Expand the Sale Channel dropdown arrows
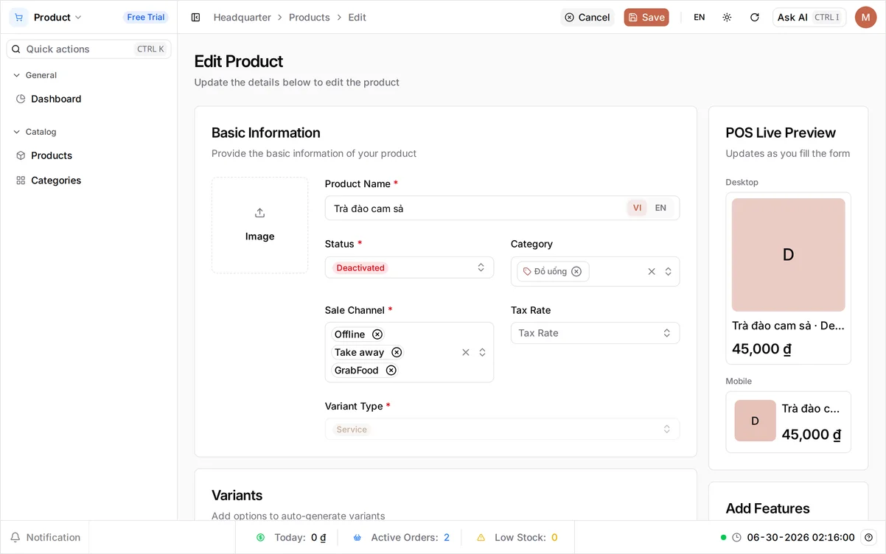The image size is (886, 554). click(x=482, y=352)
